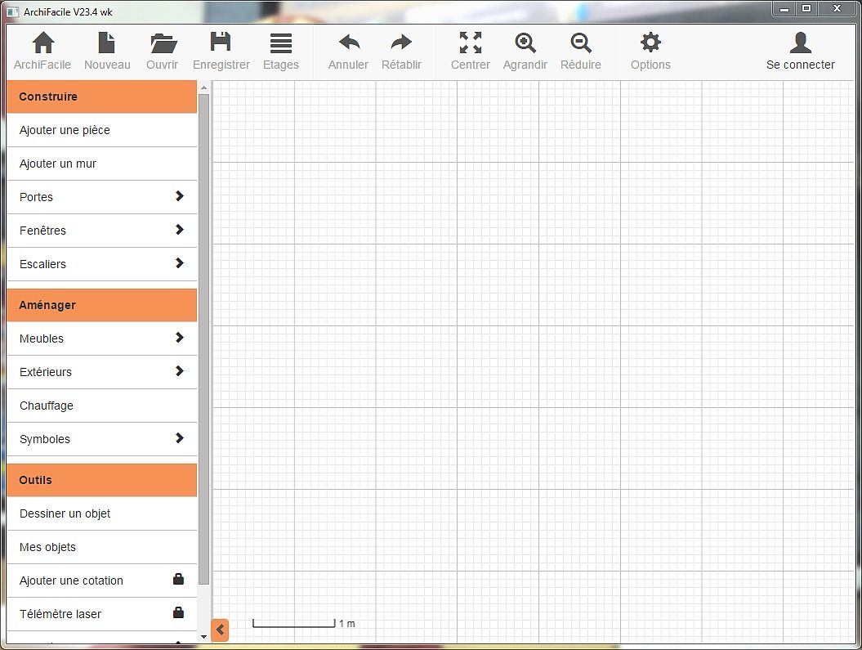Collapse sidebar with orange arrow button
Image resolution: width=862 pixels, height=650 pixels.
coord(220,630)
